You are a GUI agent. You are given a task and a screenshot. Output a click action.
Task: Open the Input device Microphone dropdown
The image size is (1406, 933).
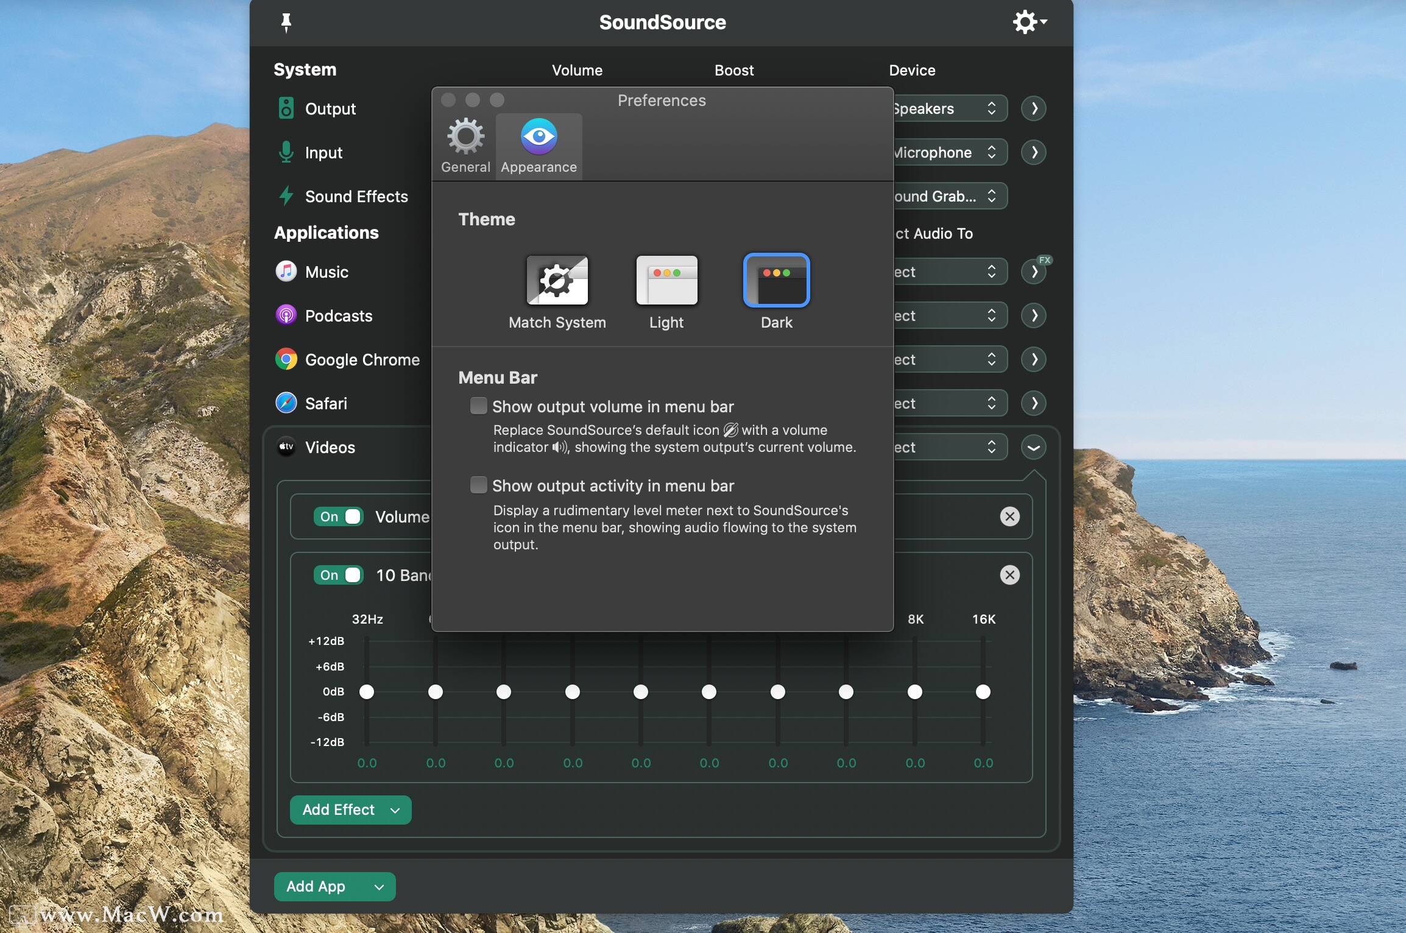950,152
